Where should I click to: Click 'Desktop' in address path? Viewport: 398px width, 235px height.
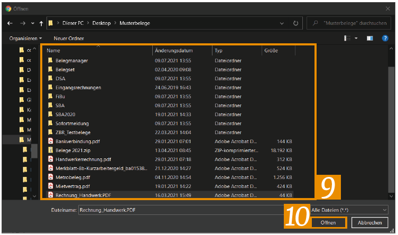(101, 23)
